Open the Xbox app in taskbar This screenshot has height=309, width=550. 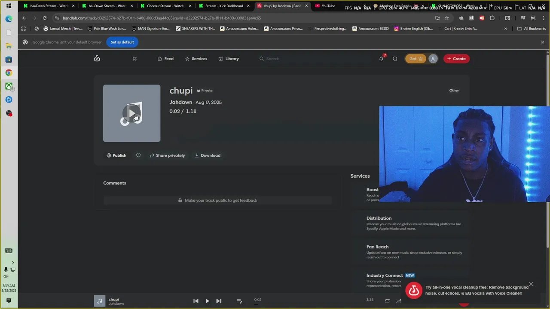9,86
